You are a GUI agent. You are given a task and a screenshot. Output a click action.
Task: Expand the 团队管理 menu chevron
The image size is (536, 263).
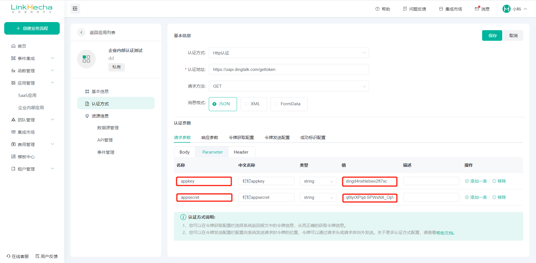click(52, 119)
